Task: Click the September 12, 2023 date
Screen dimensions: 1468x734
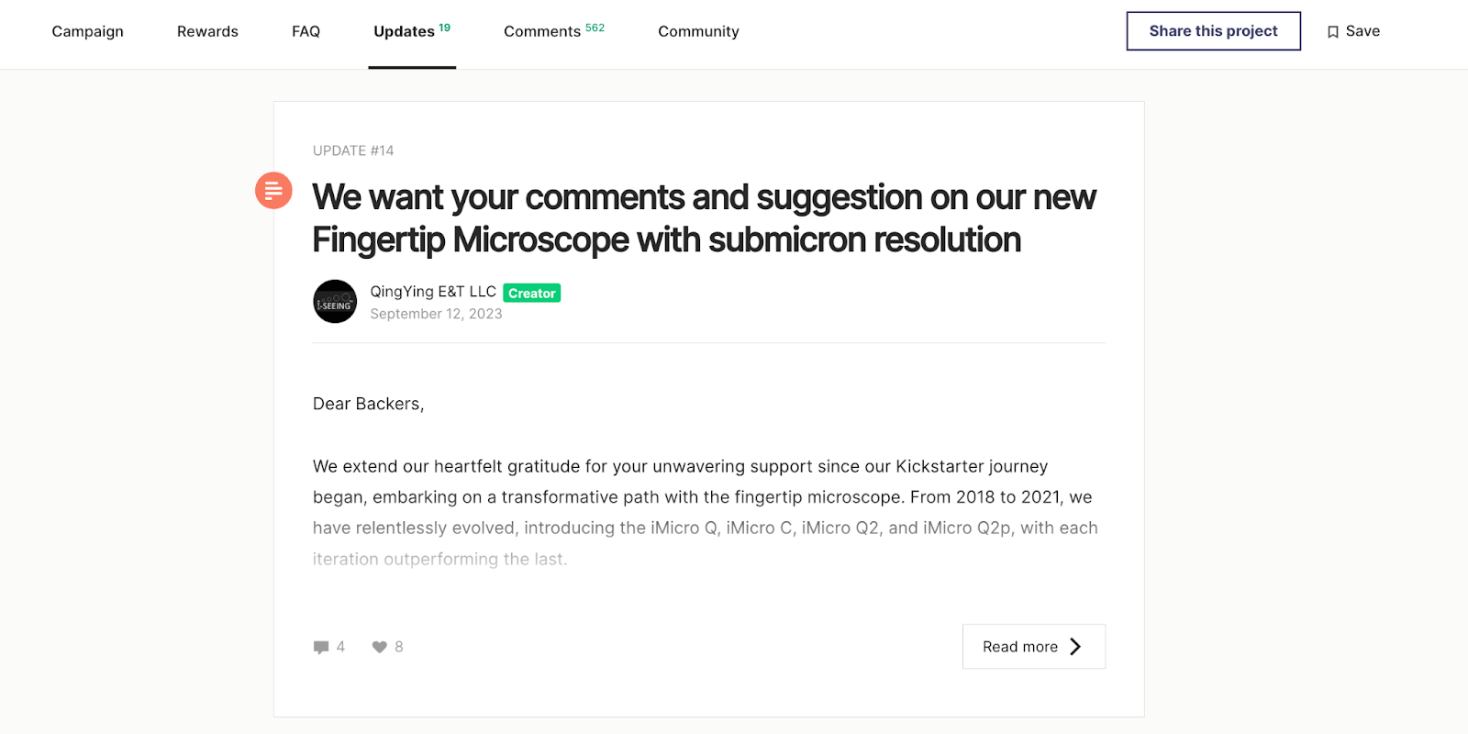Action: [436, 314]
